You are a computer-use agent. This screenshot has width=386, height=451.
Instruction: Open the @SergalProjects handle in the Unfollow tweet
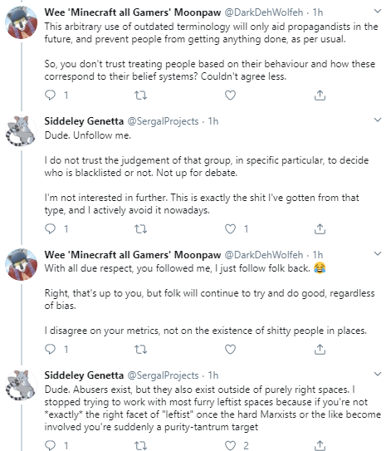[x=163, y=121]
